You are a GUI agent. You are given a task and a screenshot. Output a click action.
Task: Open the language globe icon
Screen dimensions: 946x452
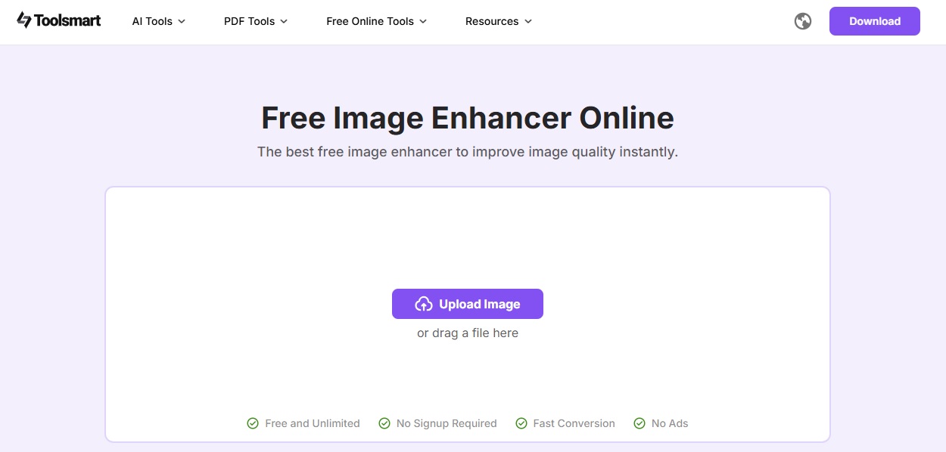803,21
